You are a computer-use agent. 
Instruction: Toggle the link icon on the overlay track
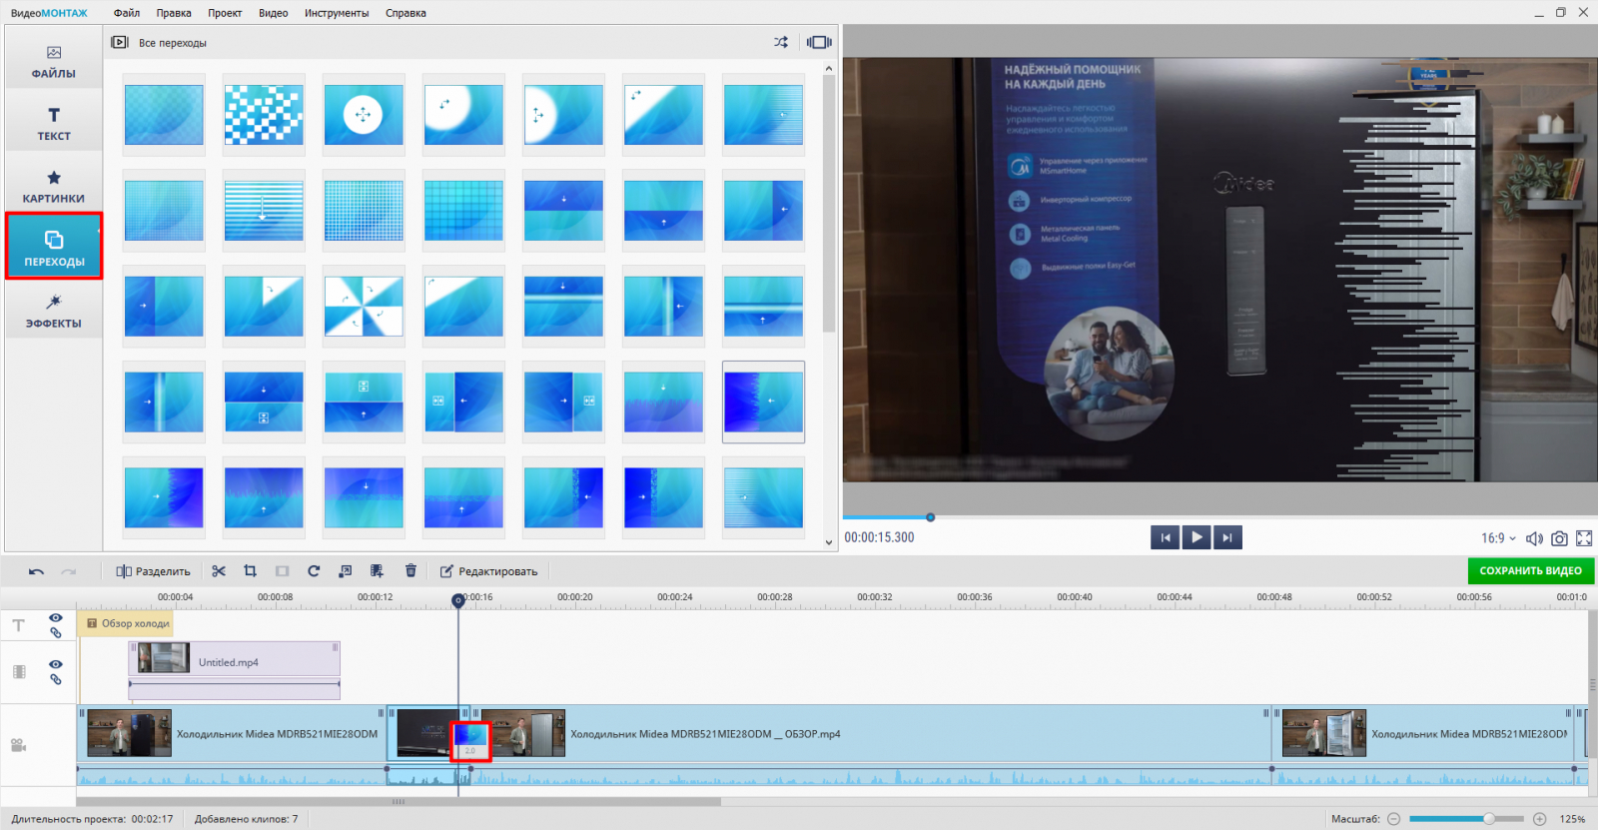(x=56, y=679)
